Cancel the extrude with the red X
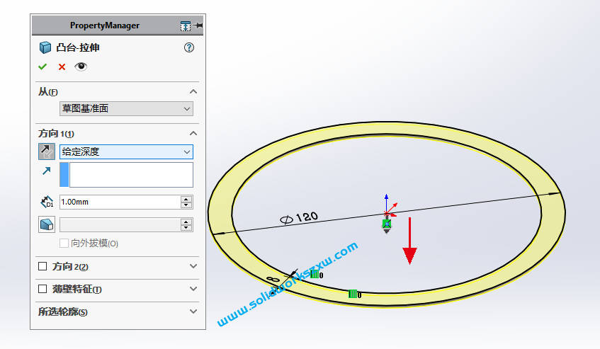The height and width of the screenshot is (349, 600). click(62, 67)
